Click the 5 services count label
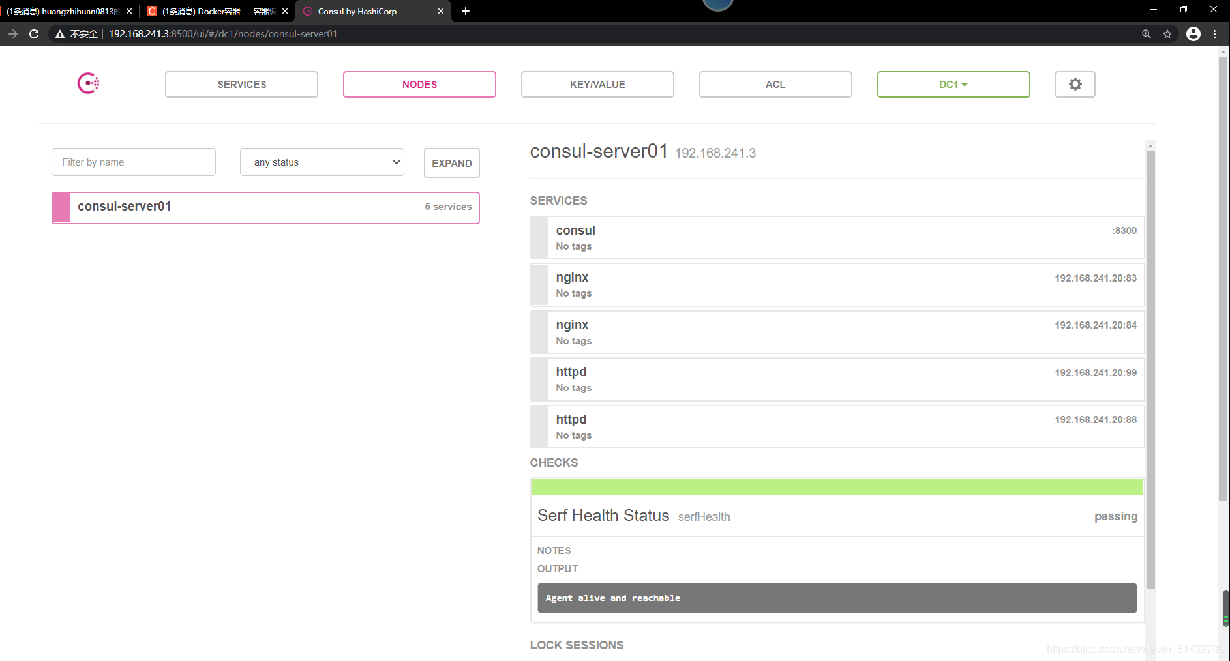 [448, 207]
